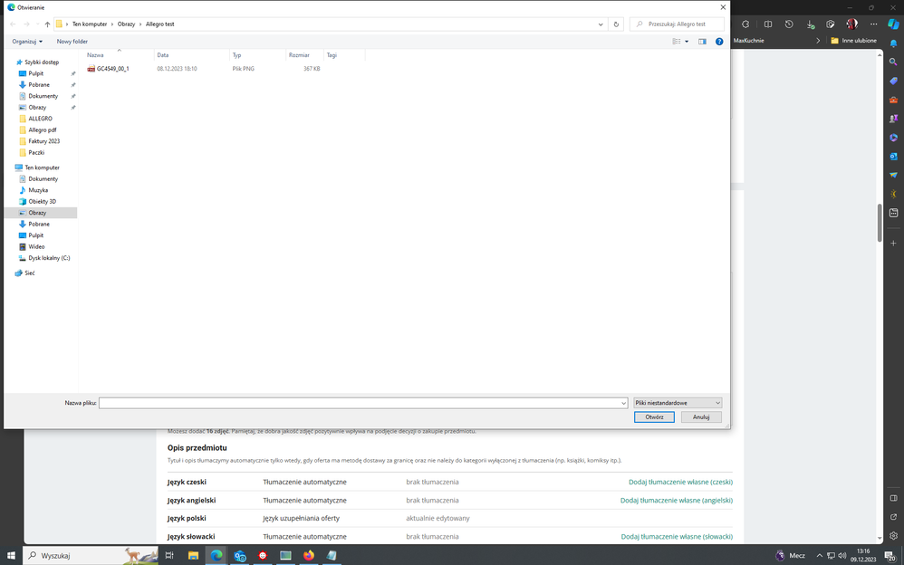
Task: Click Edge split screen icon
Action: click(768, 24)
